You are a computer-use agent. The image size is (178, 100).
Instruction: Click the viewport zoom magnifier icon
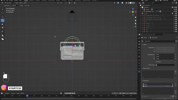click(x=135, y=17)
